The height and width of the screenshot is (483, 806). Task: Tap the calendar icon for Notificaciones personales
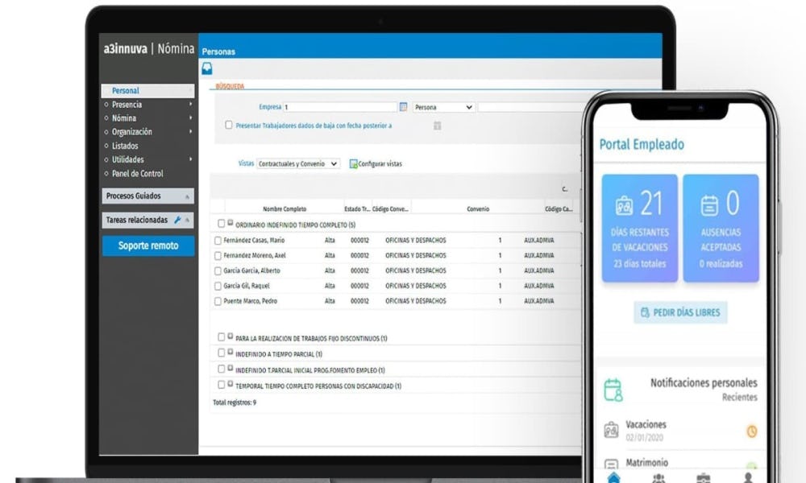click(x=613, y=390)
